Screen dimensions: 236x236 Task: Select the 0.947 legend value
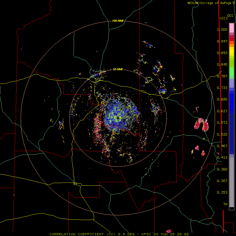pyautogui.click(x=222, y=41)
